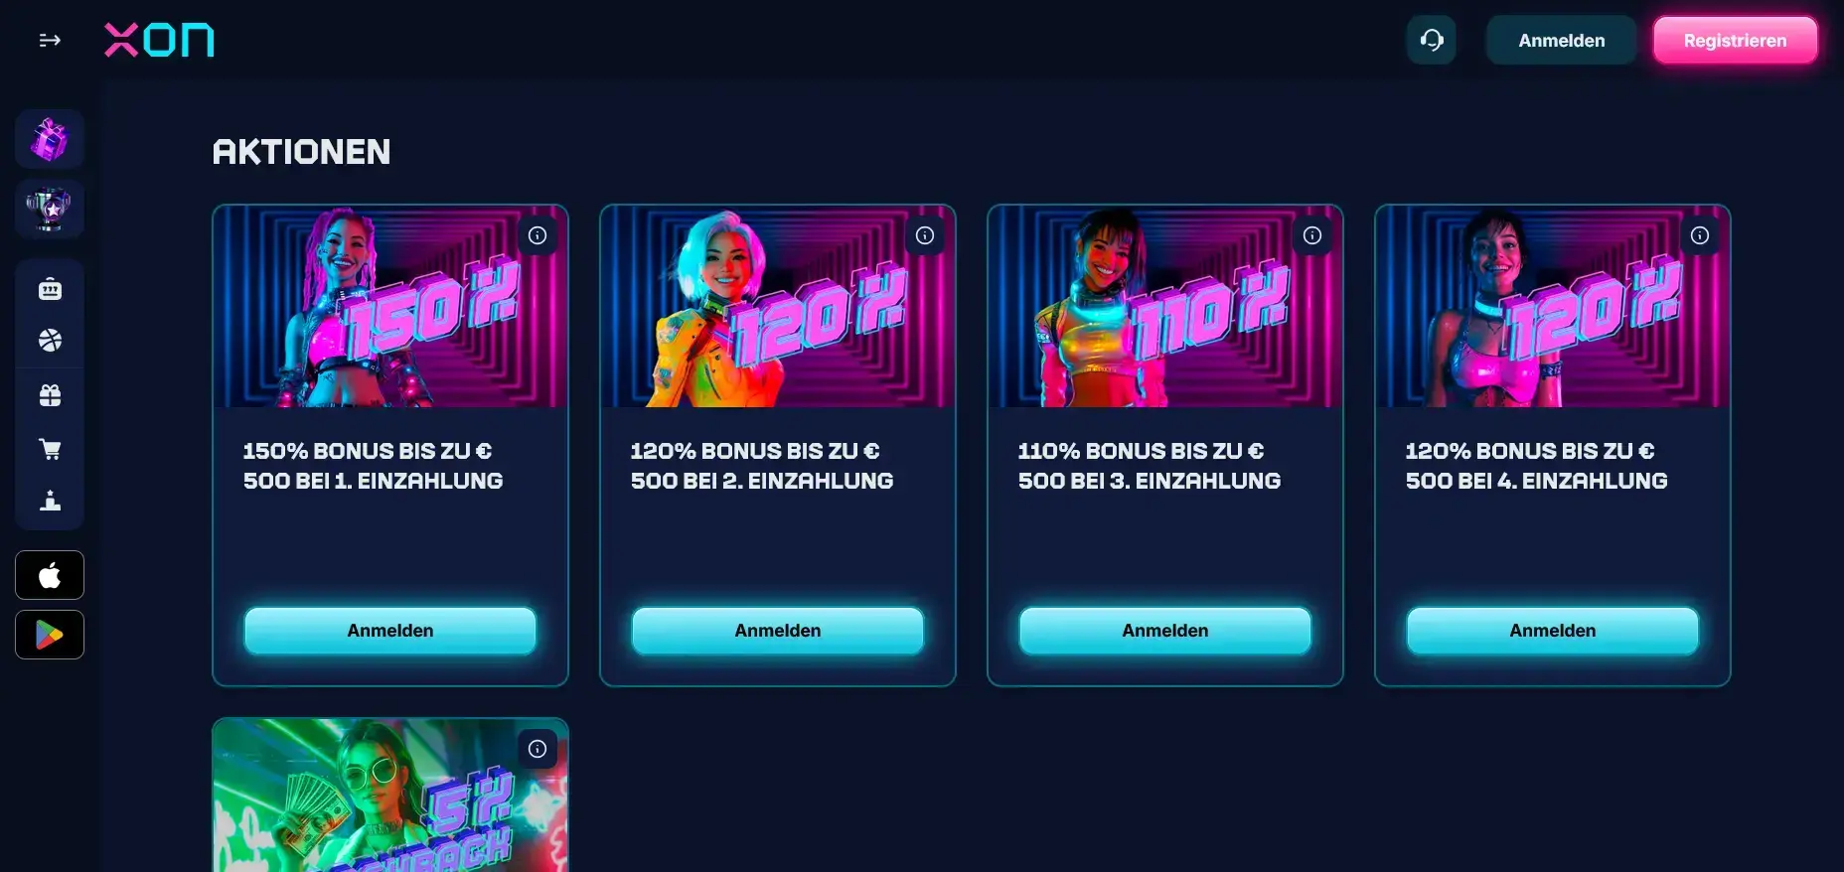
Task: Open the shopping cart shop icon
Action: 50,449
